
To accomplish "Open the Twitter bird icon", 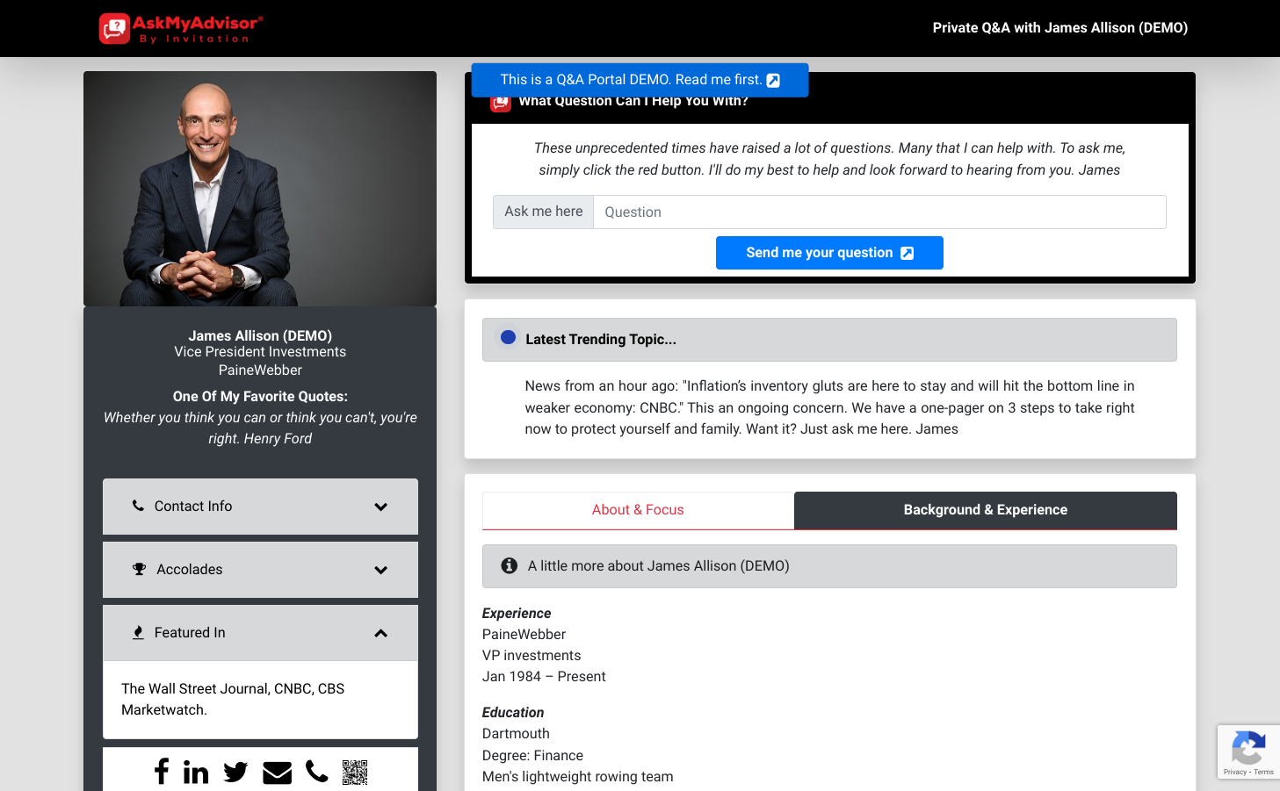I will [x=235, y=773].
